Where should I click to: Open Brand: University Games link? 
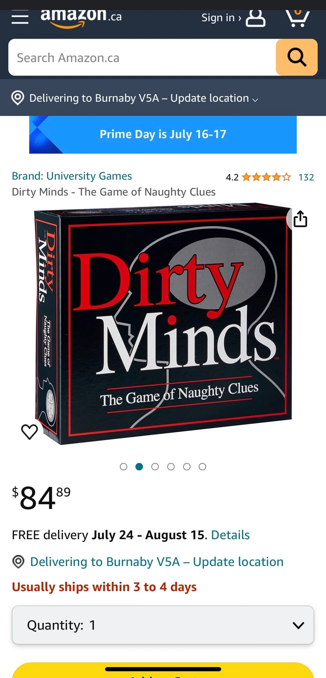tap(72, 176)
